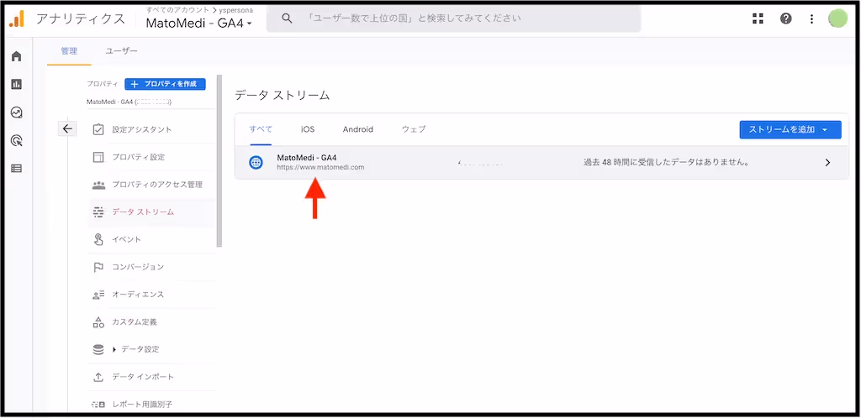Image resolution: width=861 pixels, height=418 pixels.
Task: Click the プロパティのアクセス管理 people icon
Action: click(x=98, y=185)
